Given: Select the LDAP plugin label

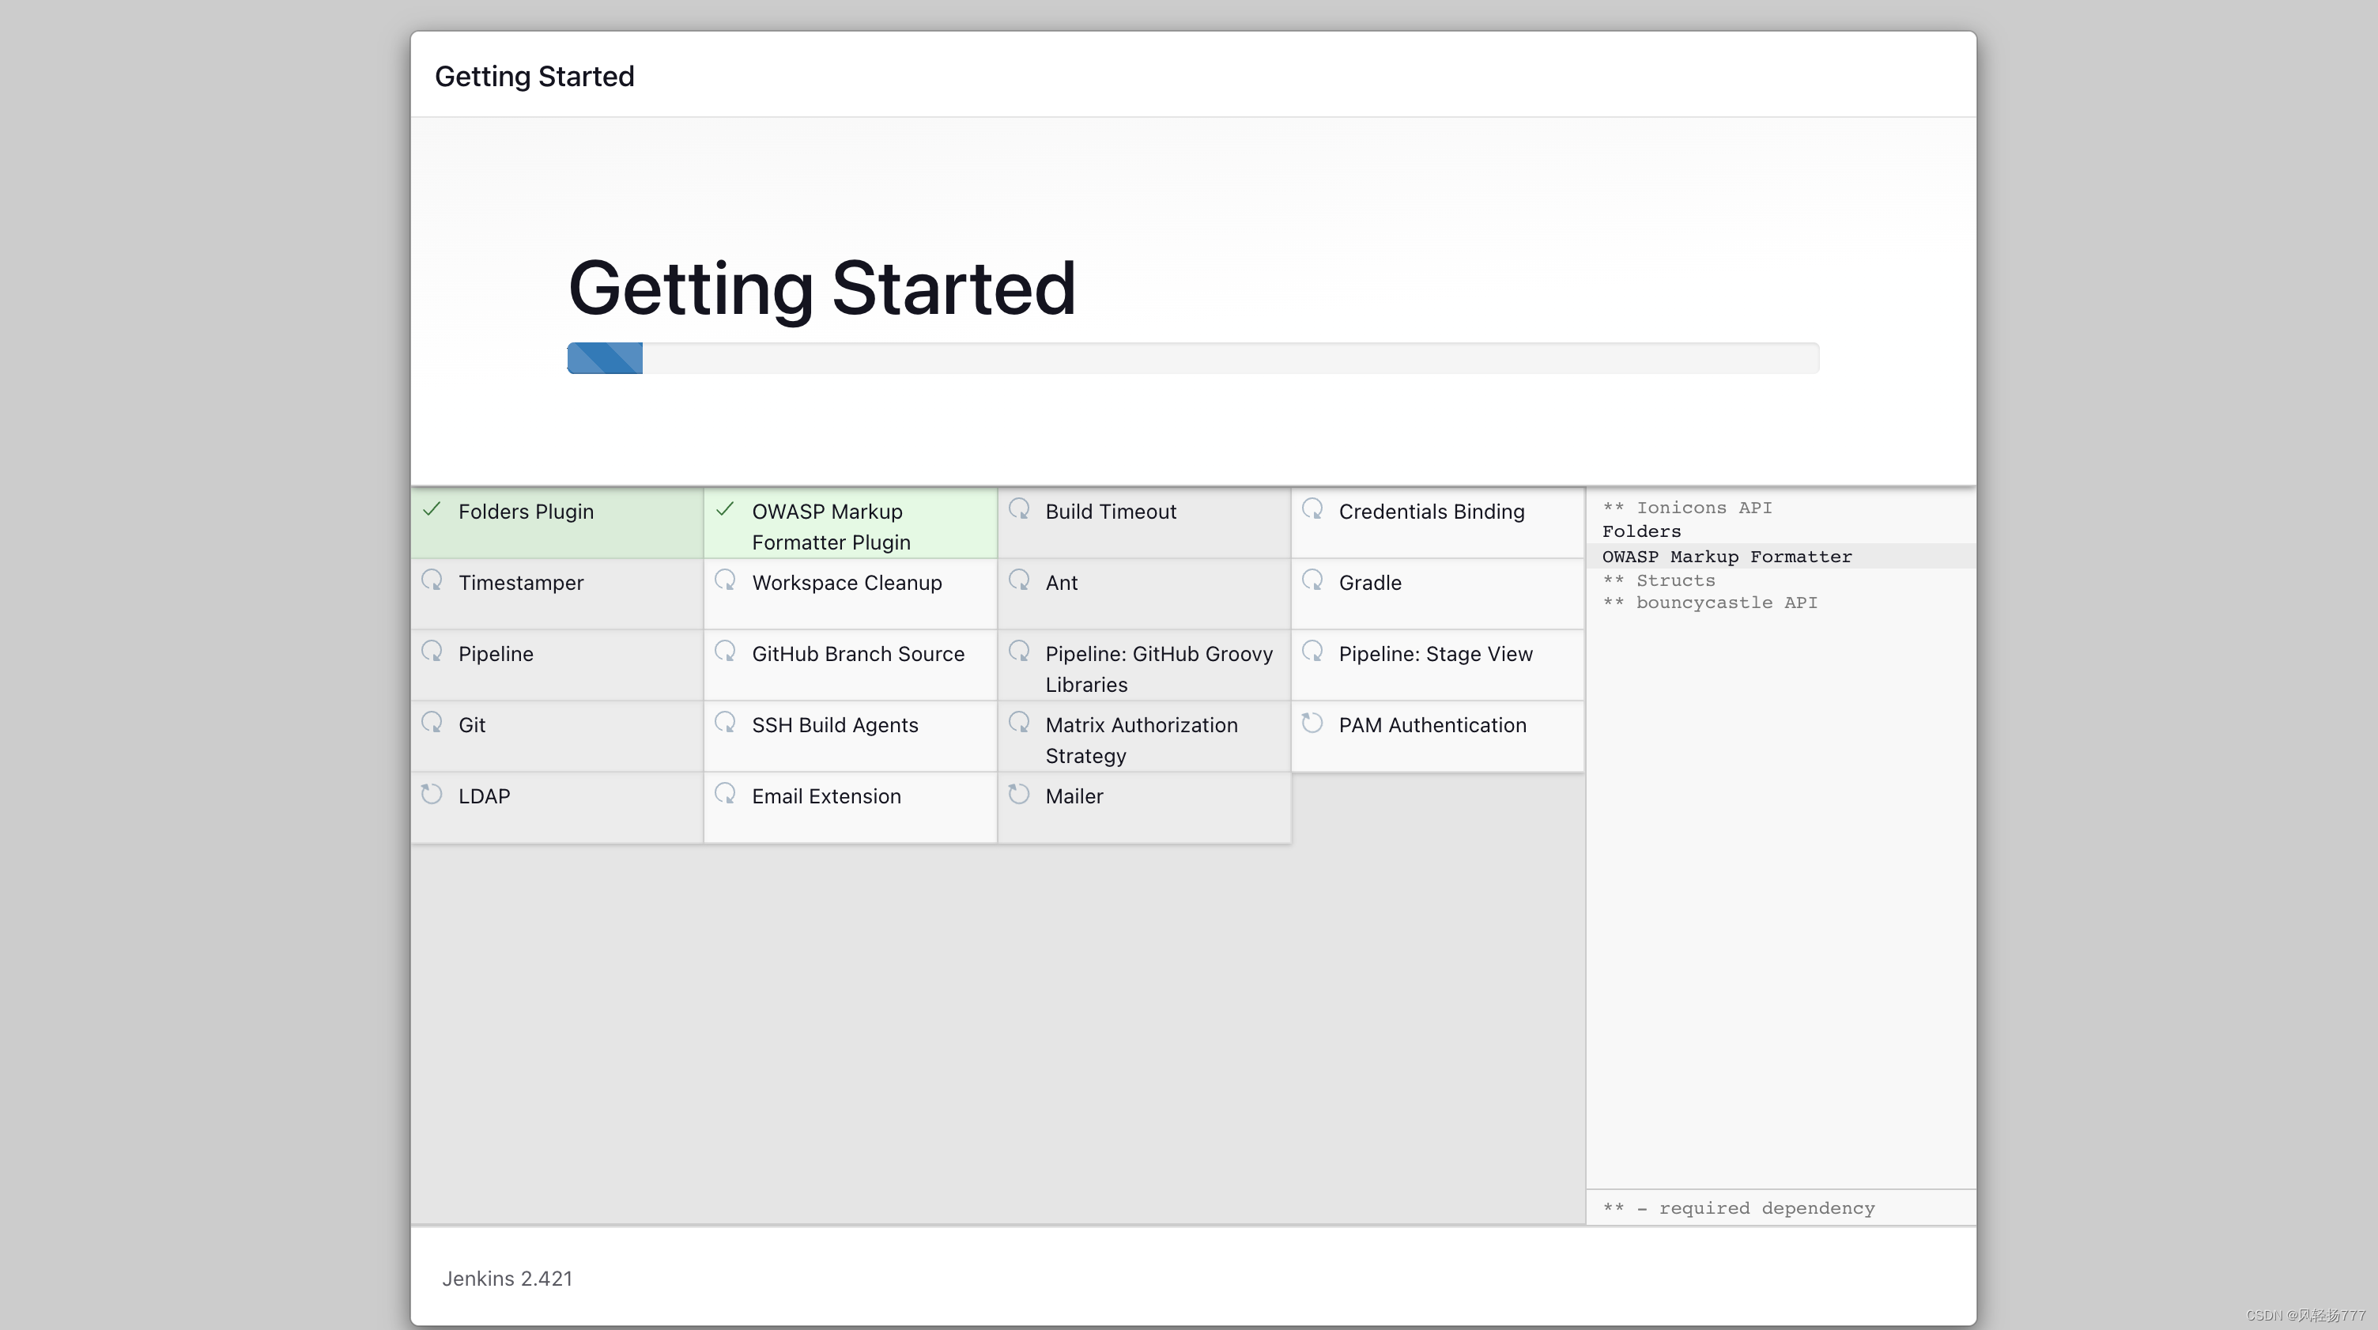Looking at the screenshot, I should [x=484, y=796].
